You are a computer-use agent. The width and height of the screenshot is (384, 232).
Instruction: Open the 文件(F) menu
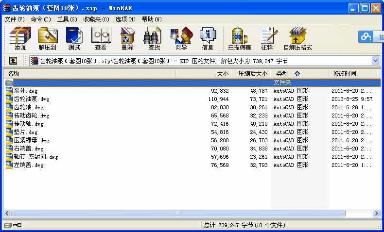point(15,19)
